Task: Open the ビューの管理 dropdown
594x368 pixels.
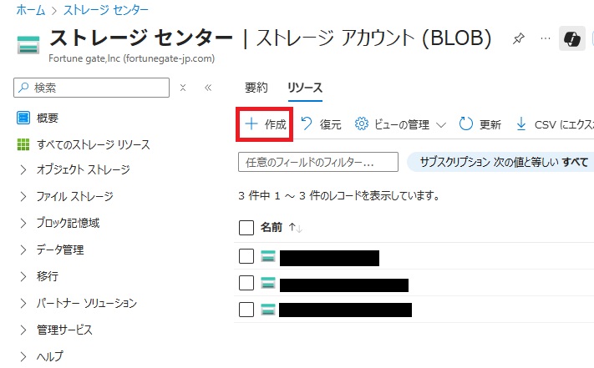Action: point(400,124)
